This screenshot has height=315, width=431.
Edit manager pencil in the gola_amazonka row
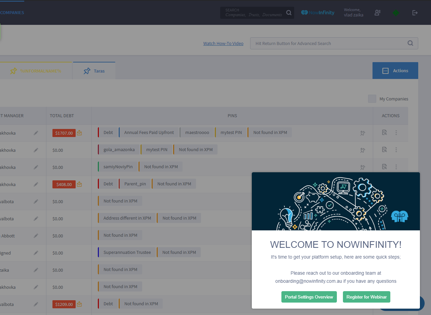[36, 150]
